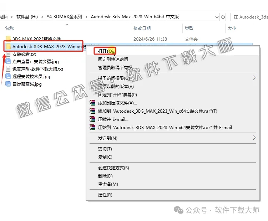Choose 添加到压缩文件(A)... entry
268x221 pixels.
(x=117, y=103)
